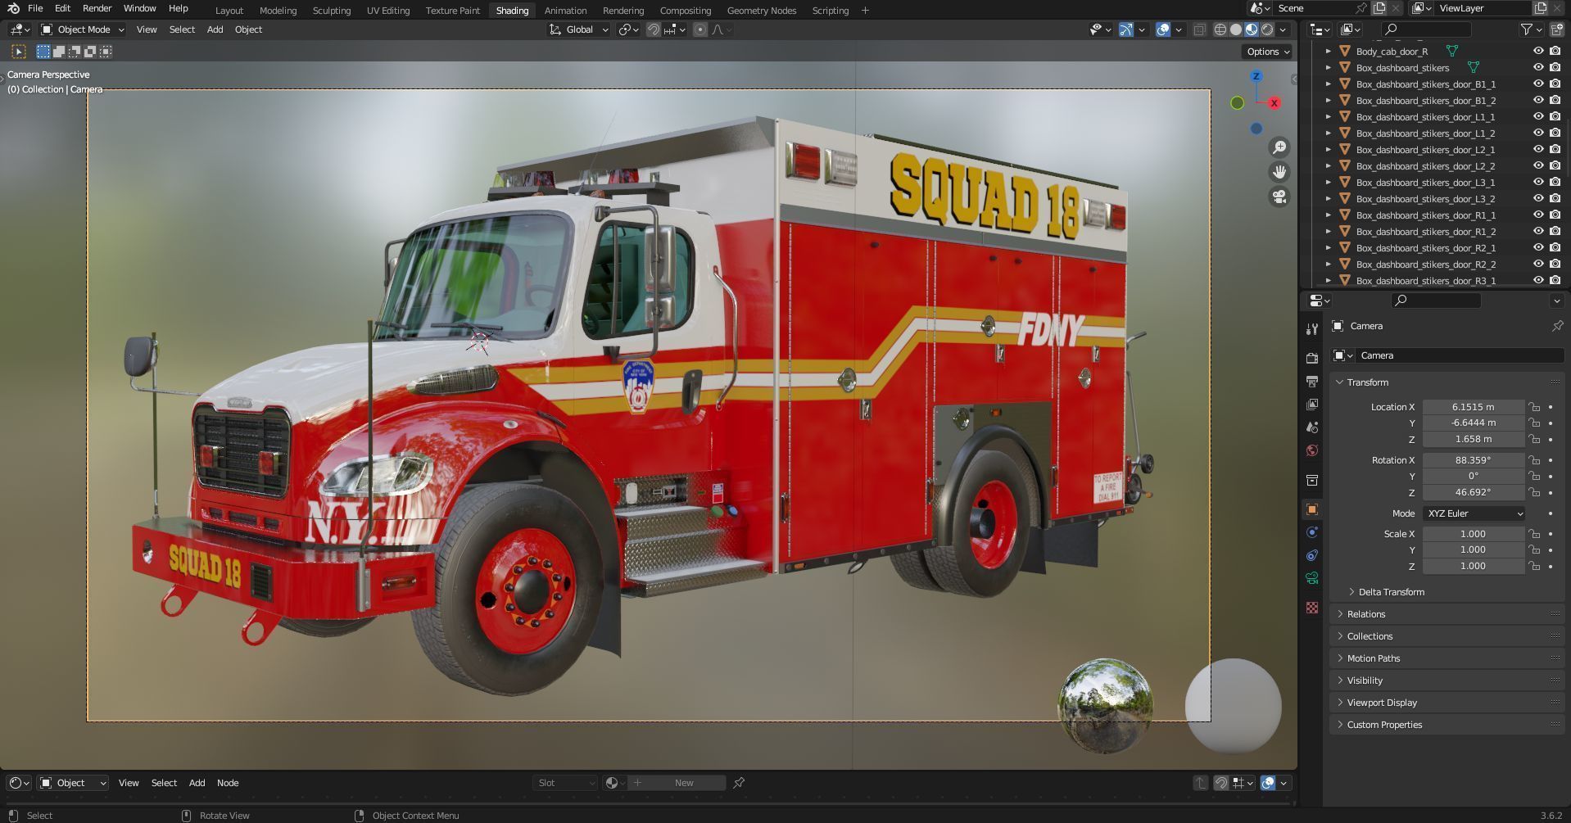This screenshot has width=1571, height=823.
Task: Open the shader Slot dropdown
Action: pyautogui.click(x=565, y=783)
